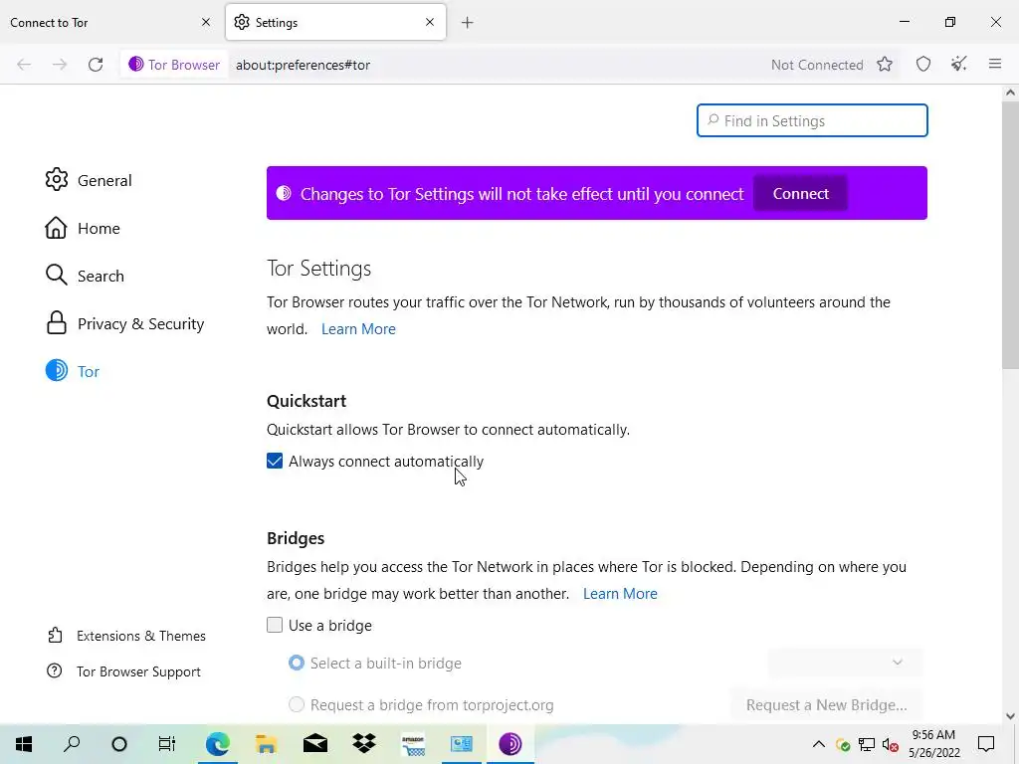Click the back navigation arrow

[x=24, y=65]
